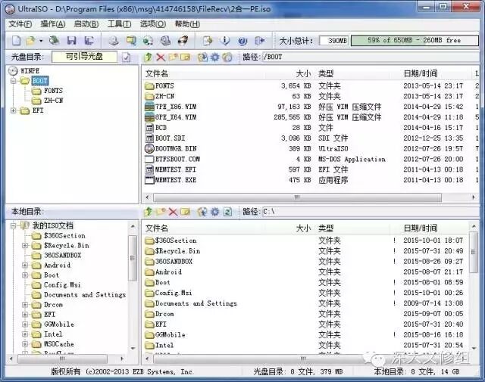Viewport: 485px width, 382px height.
Task: Collapse 我的ISO文档 in local tree
Action: [13, 225]
